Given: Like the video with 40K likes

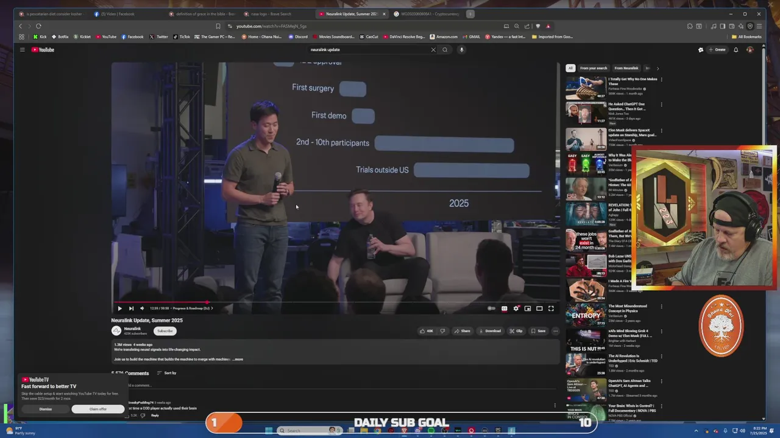Looking at the screenshot, I should coord(427,331).
